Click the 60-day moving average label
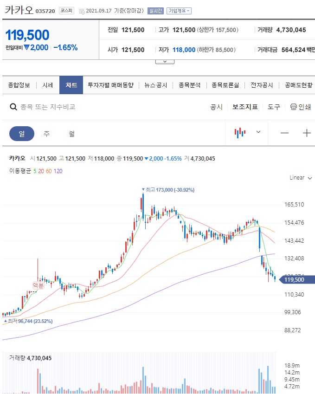Image resolution: width=315 pixels, height=394 pixels. [x=49, y=171]
